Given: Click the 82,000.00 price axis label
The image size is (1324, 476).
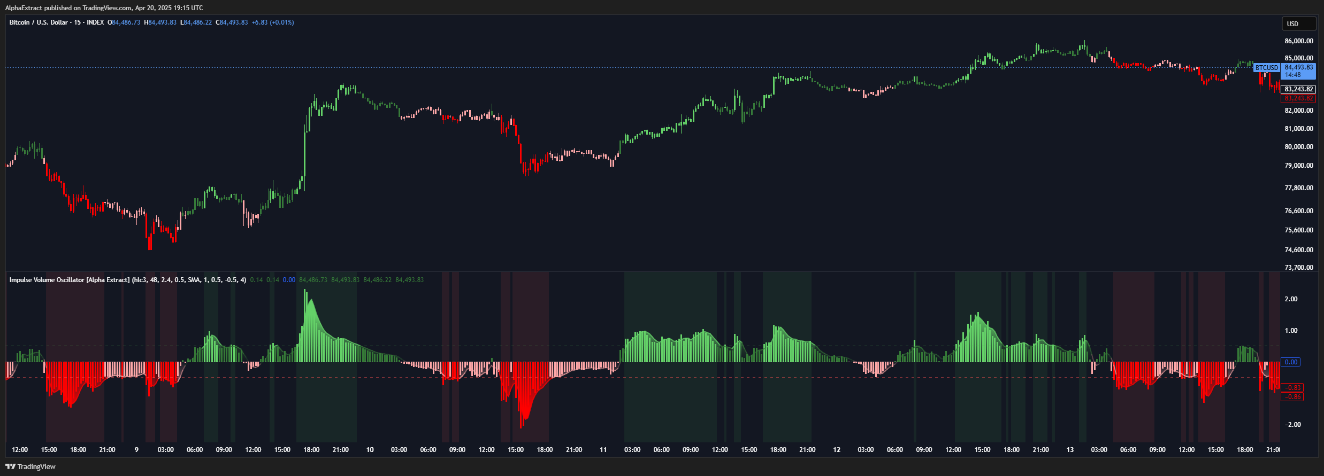Looking at the screenshot, I should click(1299, 111).
